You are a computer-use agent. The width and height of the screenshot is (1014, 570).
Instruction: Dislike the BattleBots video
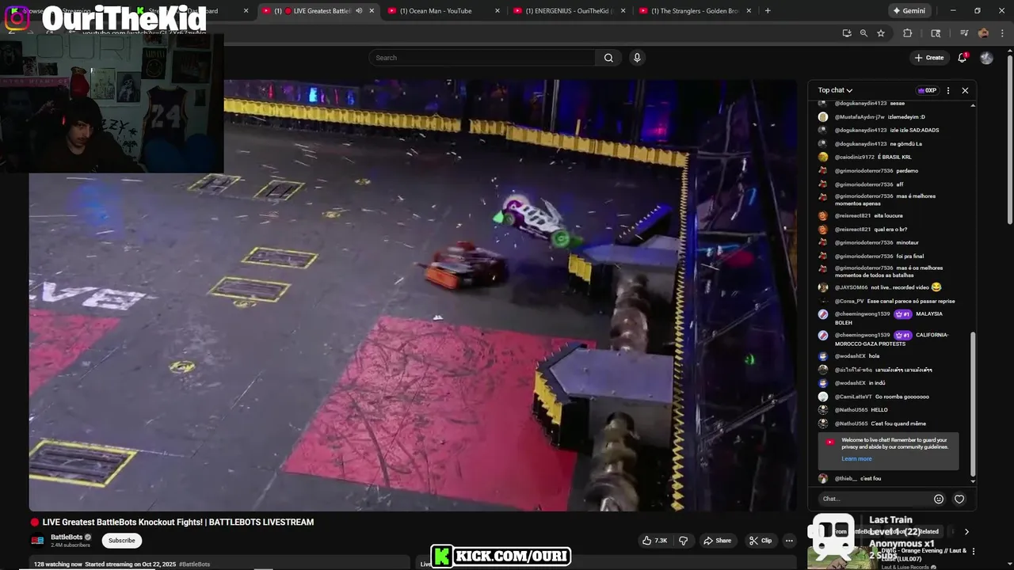[684, 541]
